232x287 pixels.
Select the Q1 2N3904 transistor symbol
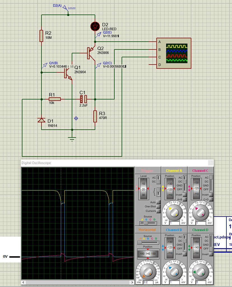pos(68,73)
